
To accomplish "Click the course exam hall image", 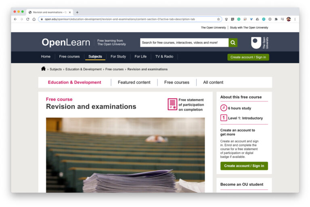I will [x=126, y=155].
